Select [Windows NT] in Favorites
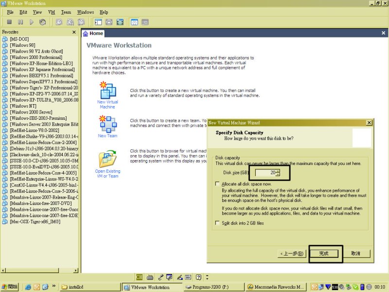The height and width of the screenshot is (292, 389). tap(23, 106)
